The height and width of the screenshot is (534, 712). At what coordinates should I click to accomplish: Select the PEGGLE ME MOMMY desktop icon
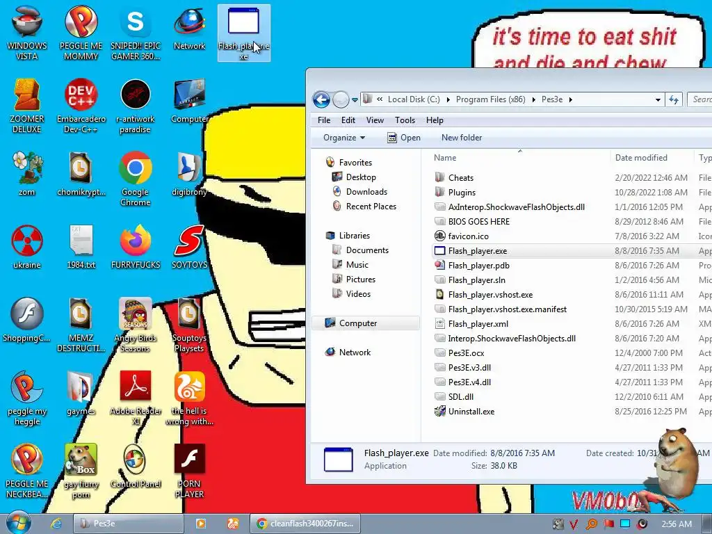coord(81,32)
